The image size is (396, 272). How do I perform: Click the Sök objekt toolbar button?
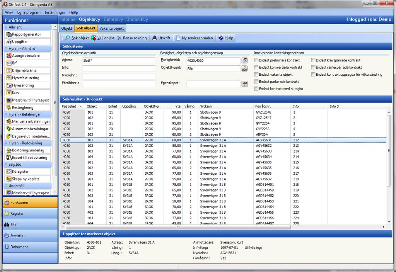[x=77, y=38]
